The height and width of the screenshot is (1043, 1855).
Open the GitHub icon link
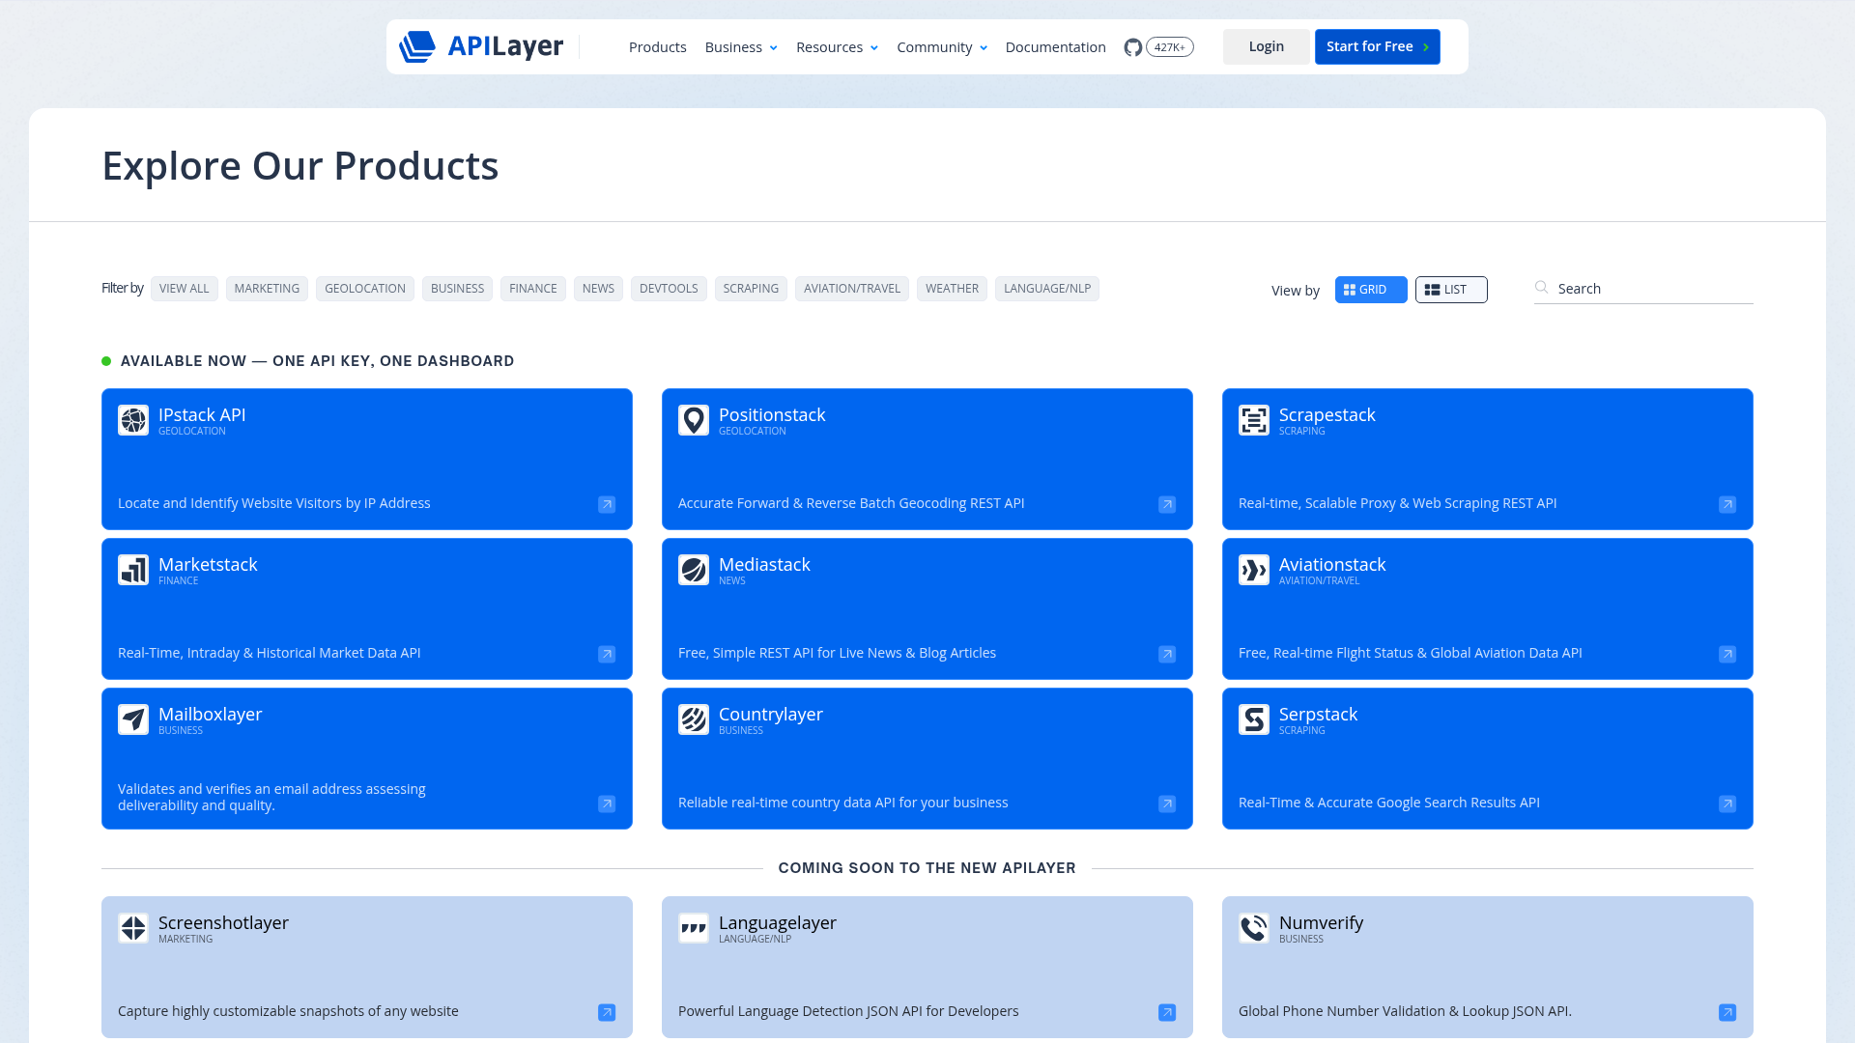[x=1133, y=47]
